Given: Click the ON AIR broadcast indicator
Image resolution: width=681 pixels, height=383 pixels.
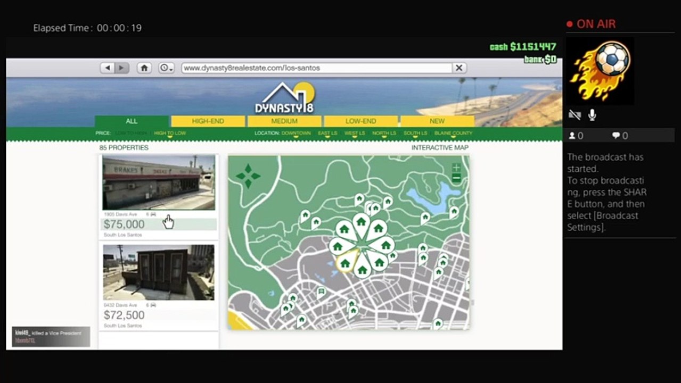Looking at the screenshot, I should coord(590,24).
